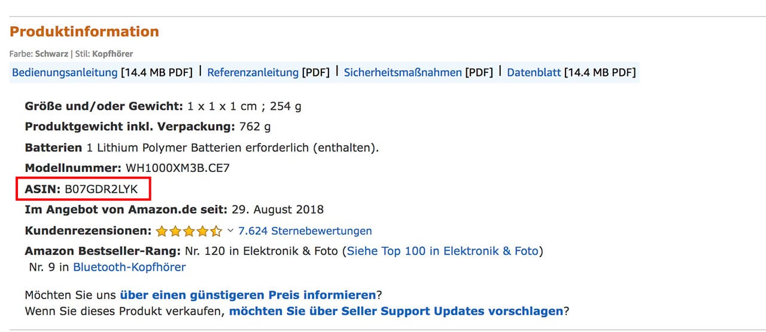
Task: Click the Kopfhörer style label
Action: click(x=113, y=54)
